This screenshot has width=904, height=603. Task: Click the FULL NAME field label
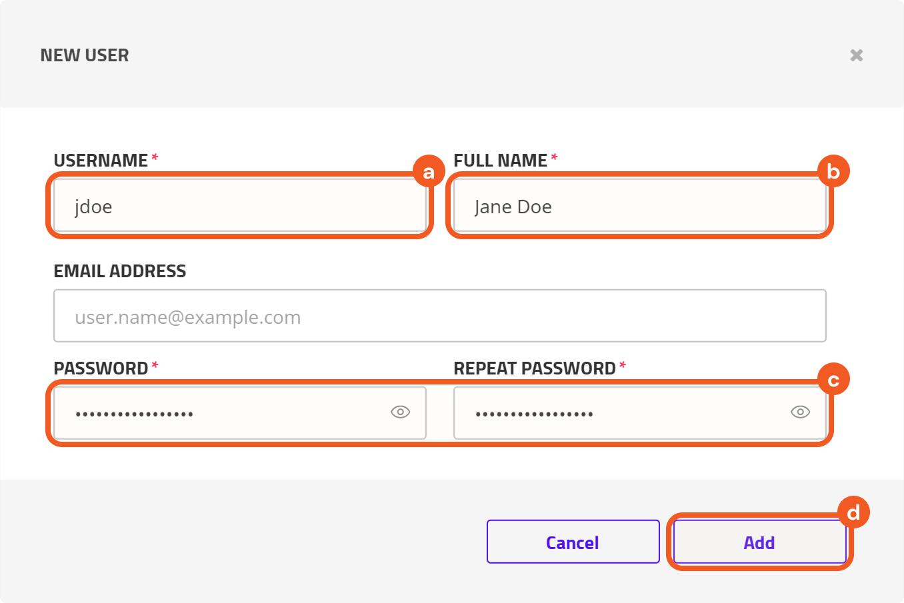coord(500,161)
